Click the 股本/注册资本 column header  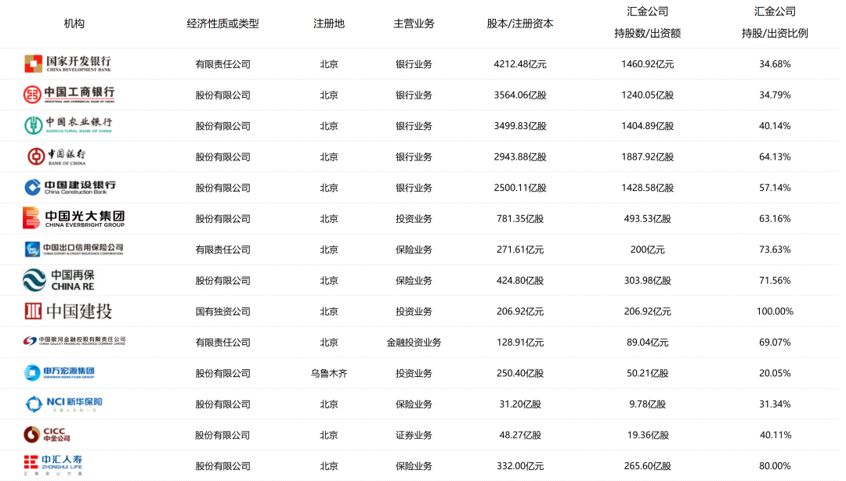click(520, 23)
